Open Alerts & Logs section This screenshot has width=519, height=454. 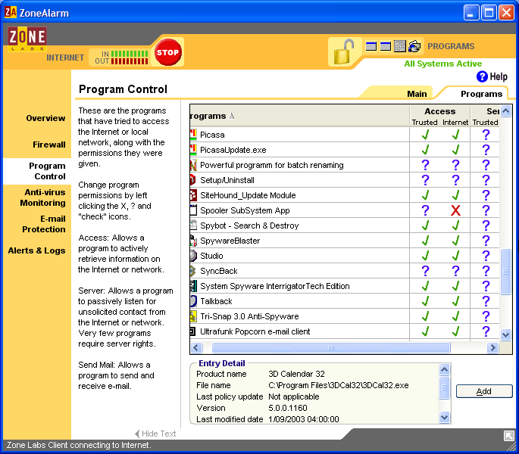coord(36,250)
